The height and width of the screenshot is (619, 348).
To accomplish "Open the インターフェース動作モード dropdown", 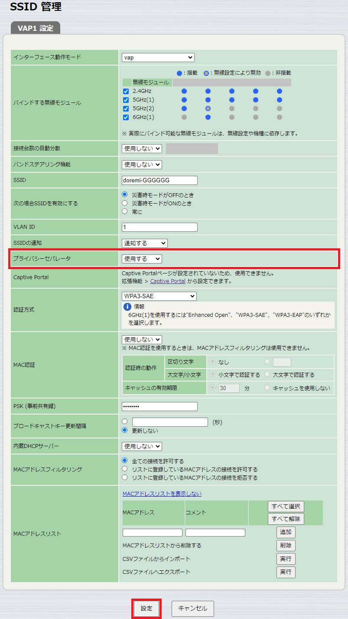I will point(158,57).
